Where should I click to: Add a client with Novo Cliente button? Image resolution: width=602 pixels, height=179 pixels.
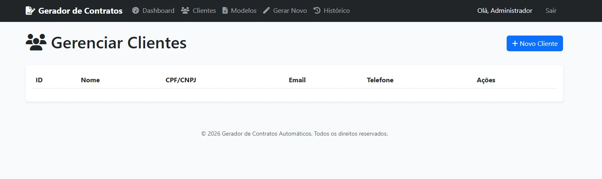click(x=535, y=43)
